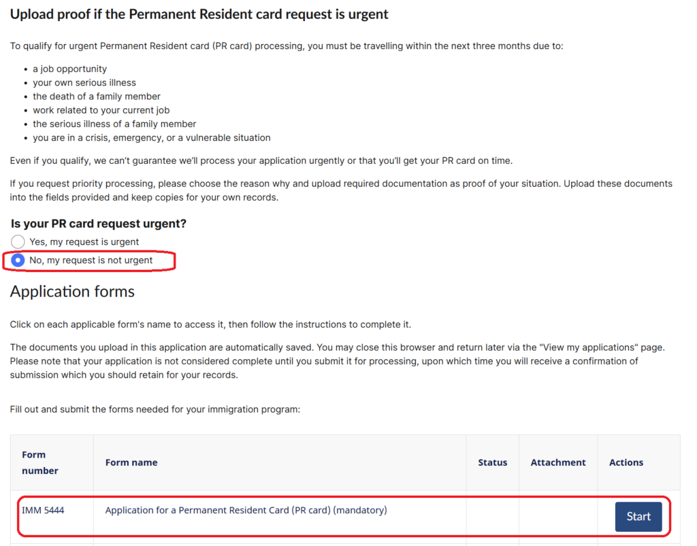Screen dimensions: 697x546
Task: Click the "Actions" column header
Action: [x=626, y=462]
